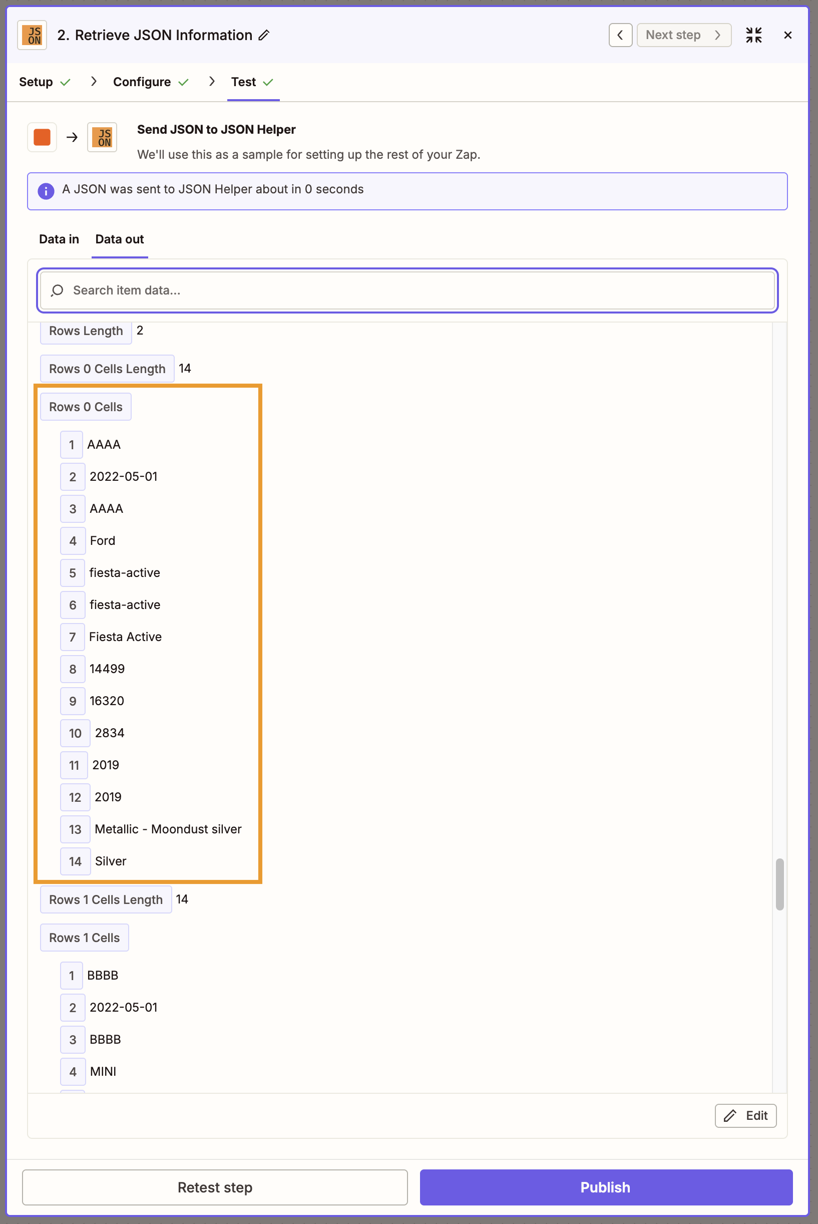Click the Publish button

[x=606, y=1187]
